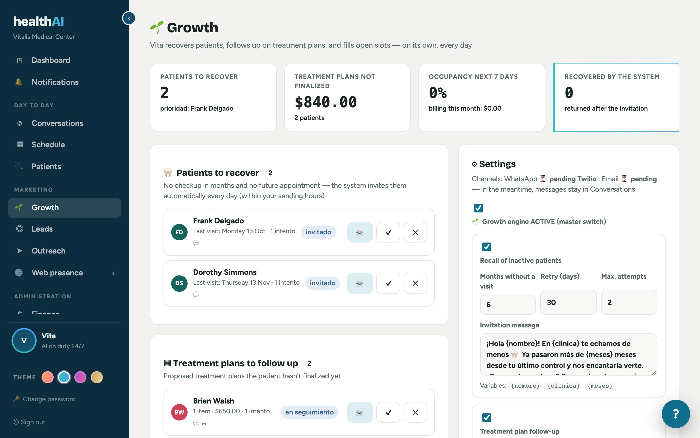The width and height of the screenshot is (700, 438).
Task: Click inside the Invitation message textarea
Action: point(568,354)
